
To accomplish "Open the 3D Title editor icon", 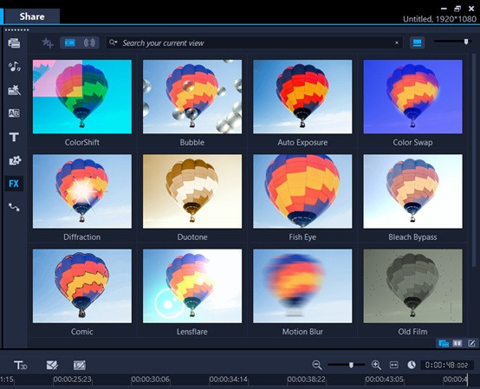I will click(x=21, y=365).
